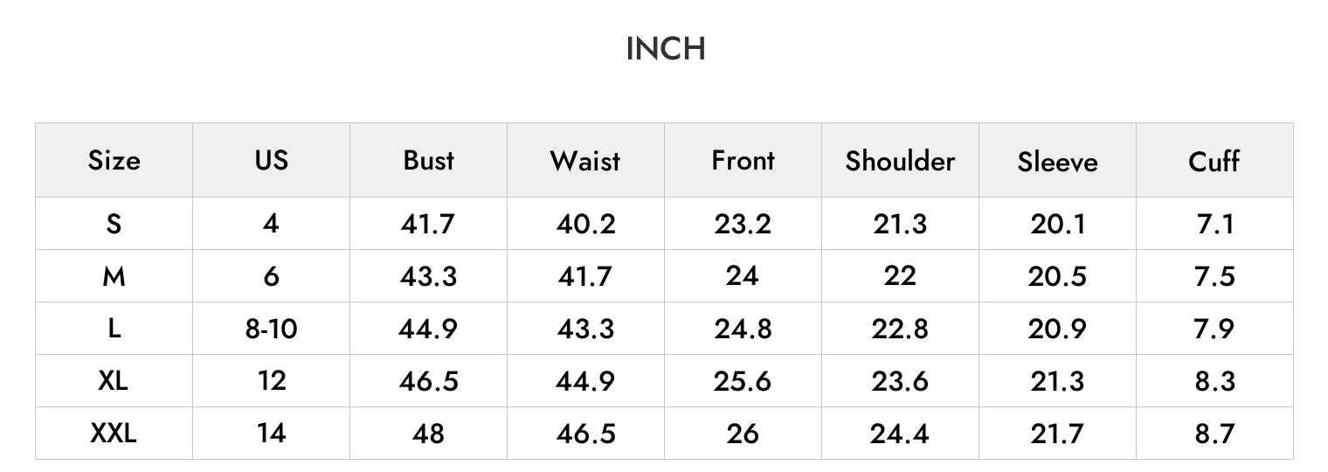Screen dimensions: 1328x472
Task: Select the Size column header
Action: [114, 161]
